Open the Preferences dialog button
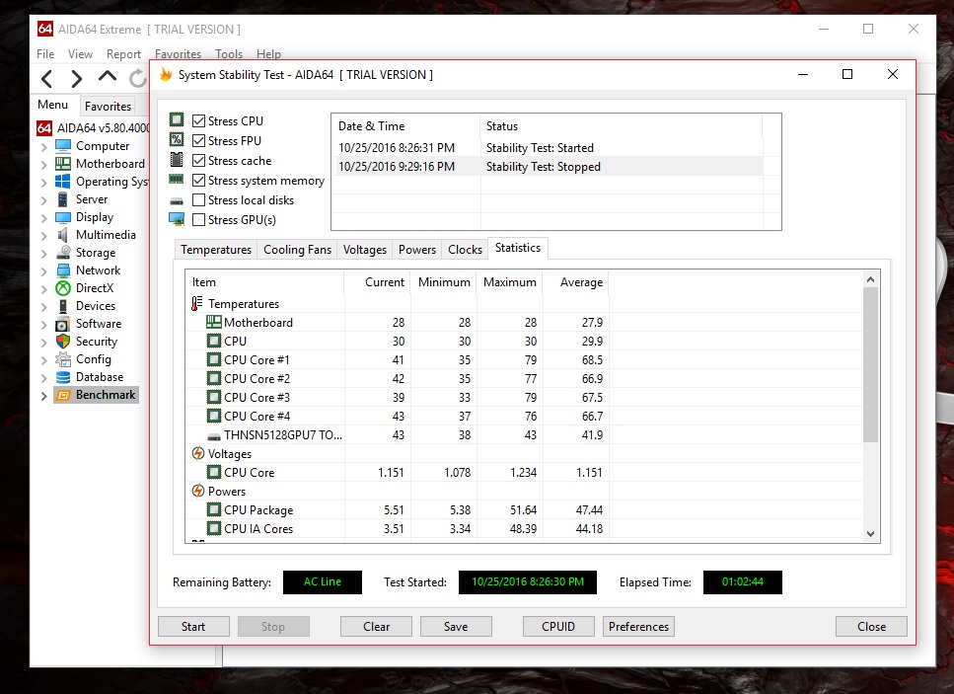 [x=638, y=627]
